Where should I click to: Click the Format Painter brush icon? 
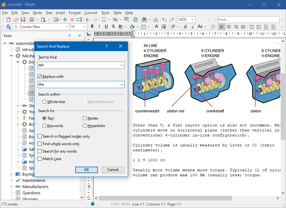click(173, 27)
